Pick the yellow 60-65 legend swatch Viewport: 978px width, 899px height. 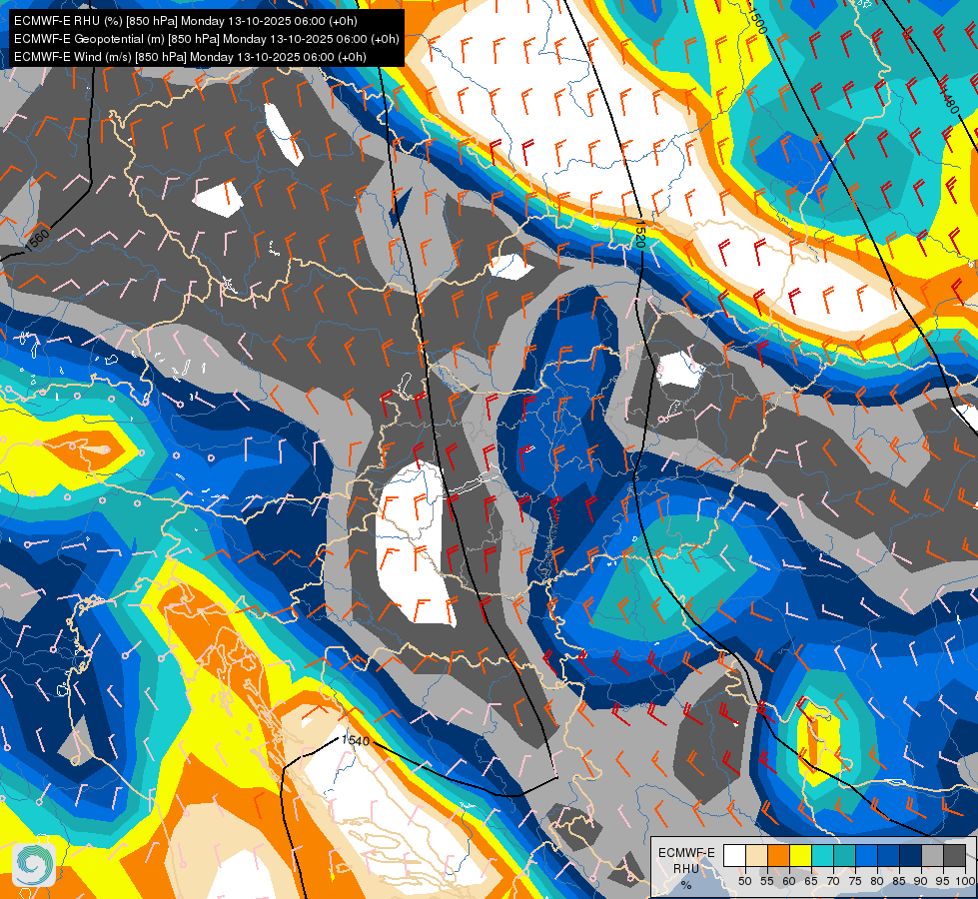(801, 855)
